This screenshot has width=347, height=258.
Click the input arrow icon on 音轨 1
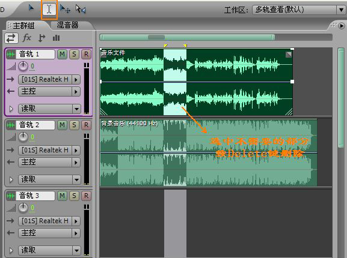pos(10,79)
